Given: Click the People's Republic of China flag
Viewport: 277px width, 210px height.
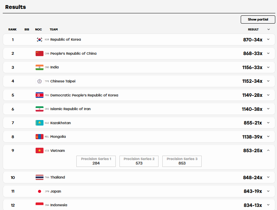Looking at the screenshot, I should [x=39, y=53].
